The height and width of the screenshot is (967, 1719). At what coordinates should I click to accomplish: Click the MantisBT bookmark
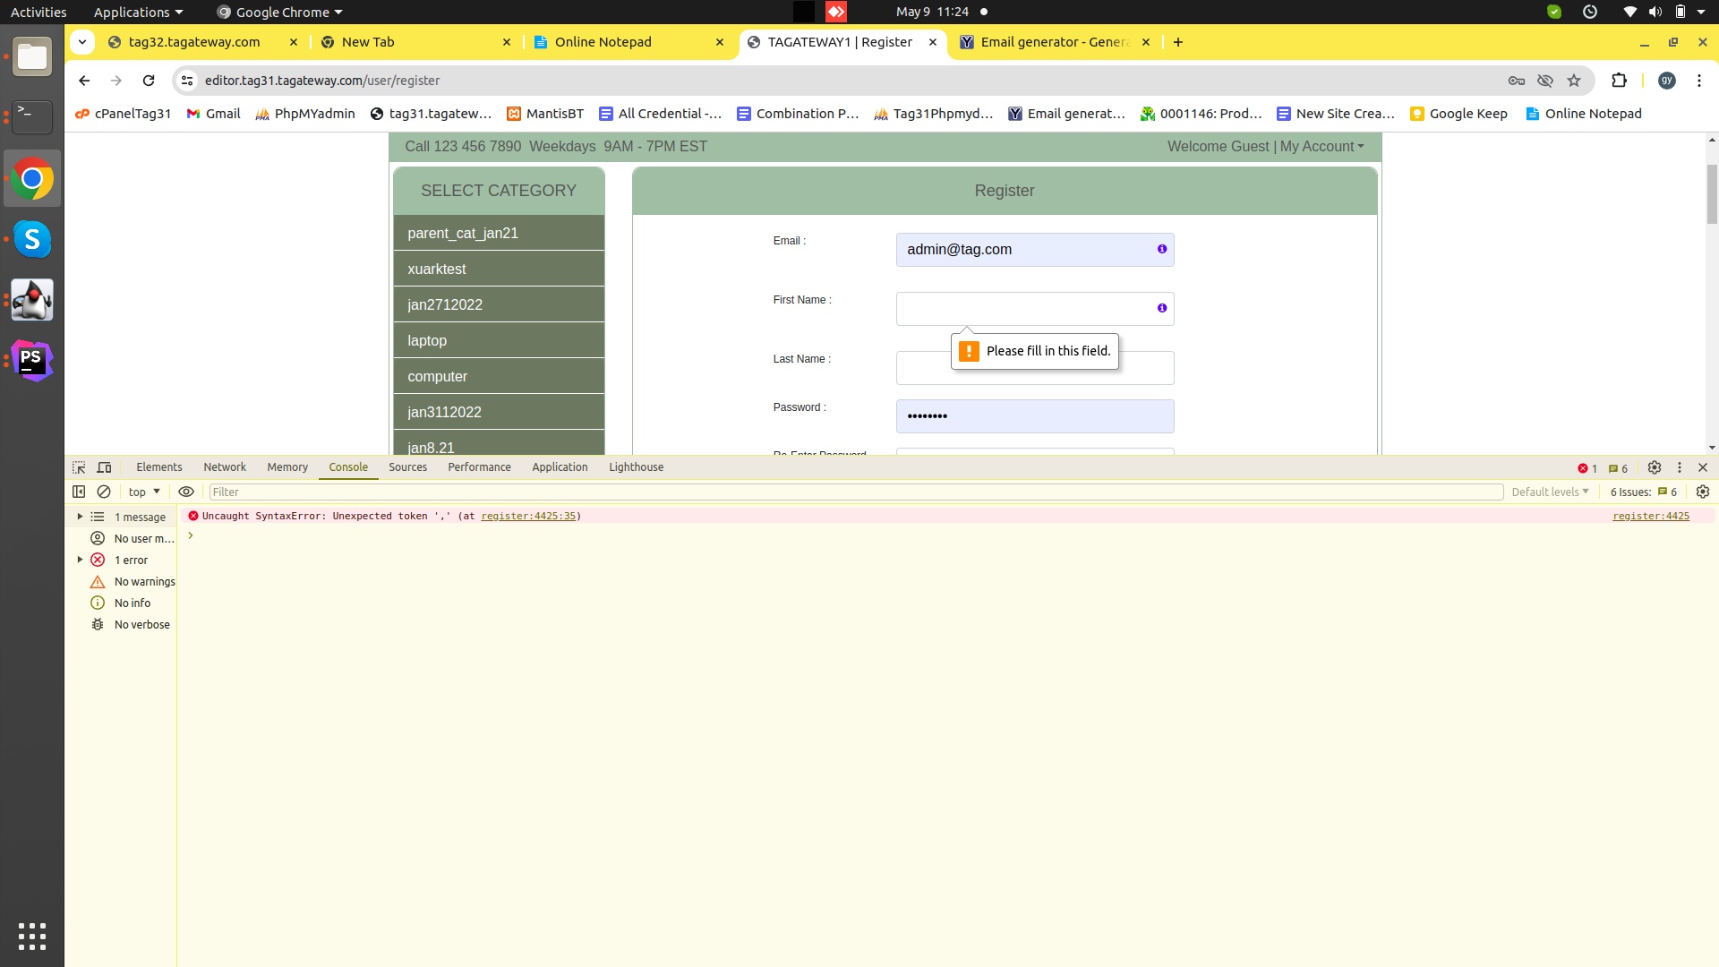[544, 114]
